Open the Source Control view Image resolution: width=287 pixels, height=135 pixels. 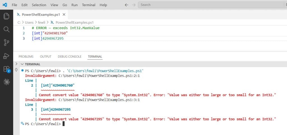click(x=6, y=42)
